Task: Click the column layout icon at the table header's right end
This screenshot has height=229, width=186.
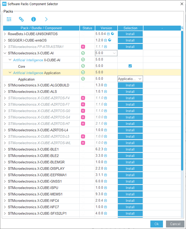Action: [x=182, y=28]
